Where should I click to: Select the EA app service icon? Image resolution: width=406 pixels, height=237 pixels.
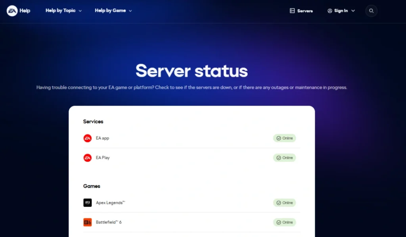coord(88,138)
